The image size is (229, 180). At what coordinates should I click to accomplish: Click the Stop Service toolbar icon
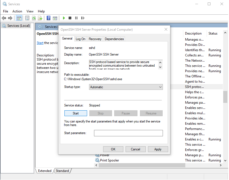coord(70,18)
